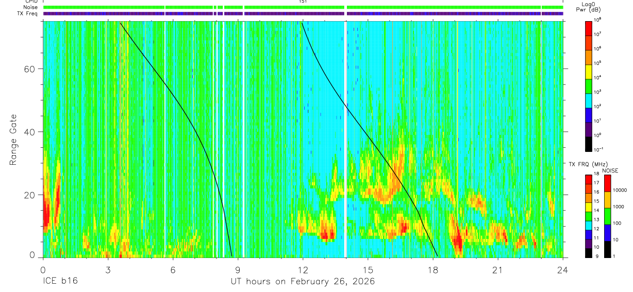Click the yellow segment of TX FRQ color bar
Viewport: 633px width, 292px height.
click(x=589, y=207)
